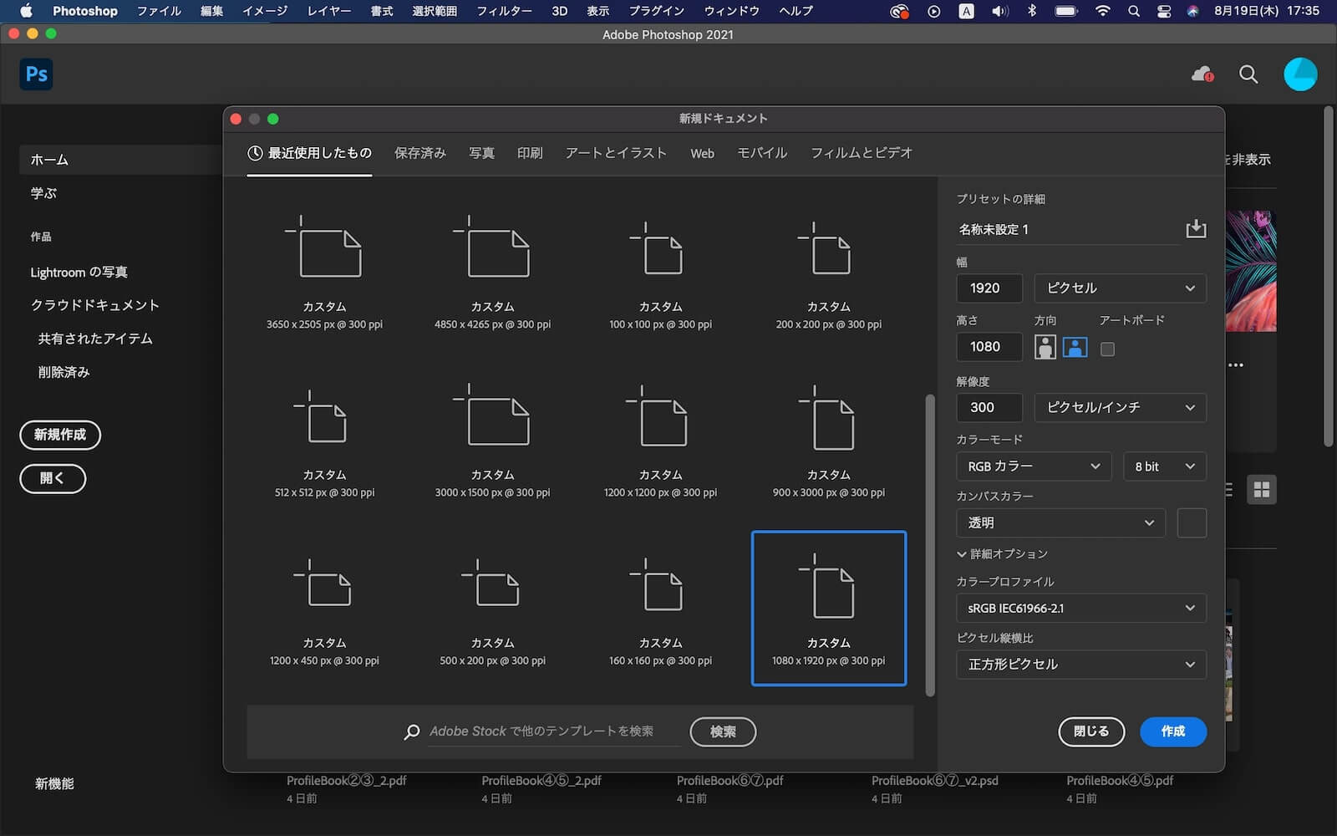Select landscape orientation icon
This screenshot has height=836, width=1337.
(x=1075, y=347)
